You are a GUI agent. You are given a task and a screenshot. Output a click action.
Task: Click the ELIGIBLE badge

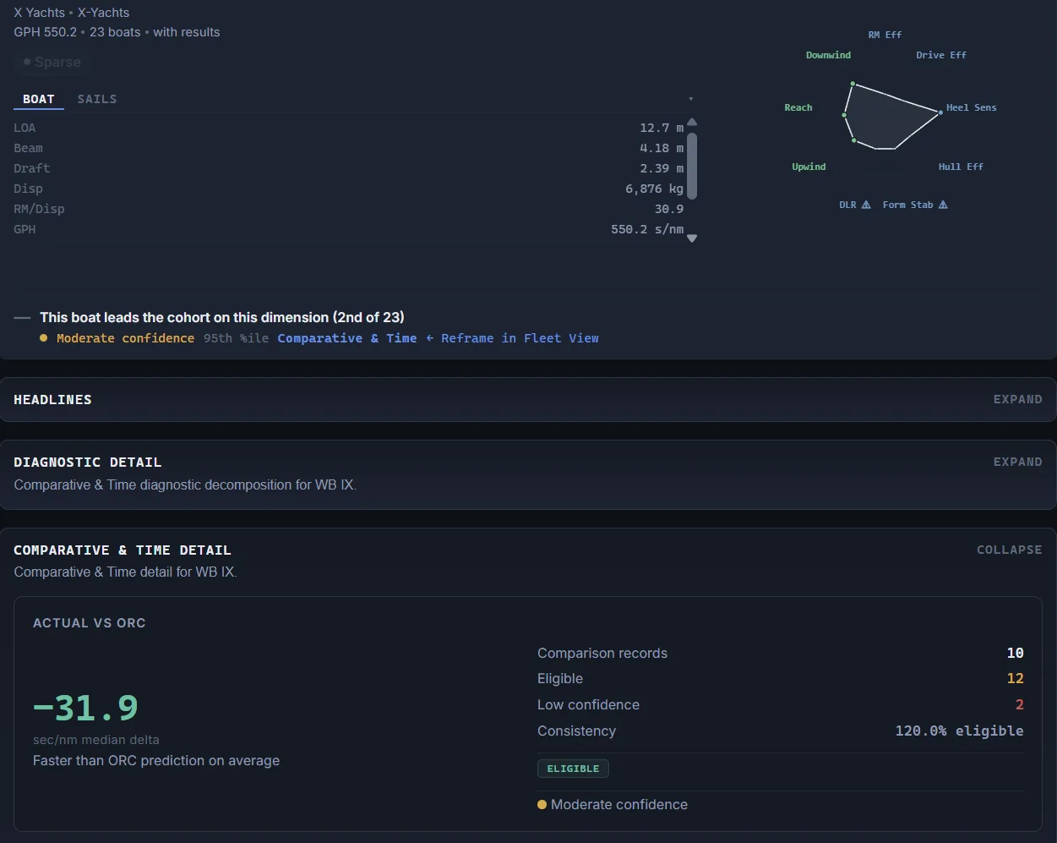click(573, 769)
